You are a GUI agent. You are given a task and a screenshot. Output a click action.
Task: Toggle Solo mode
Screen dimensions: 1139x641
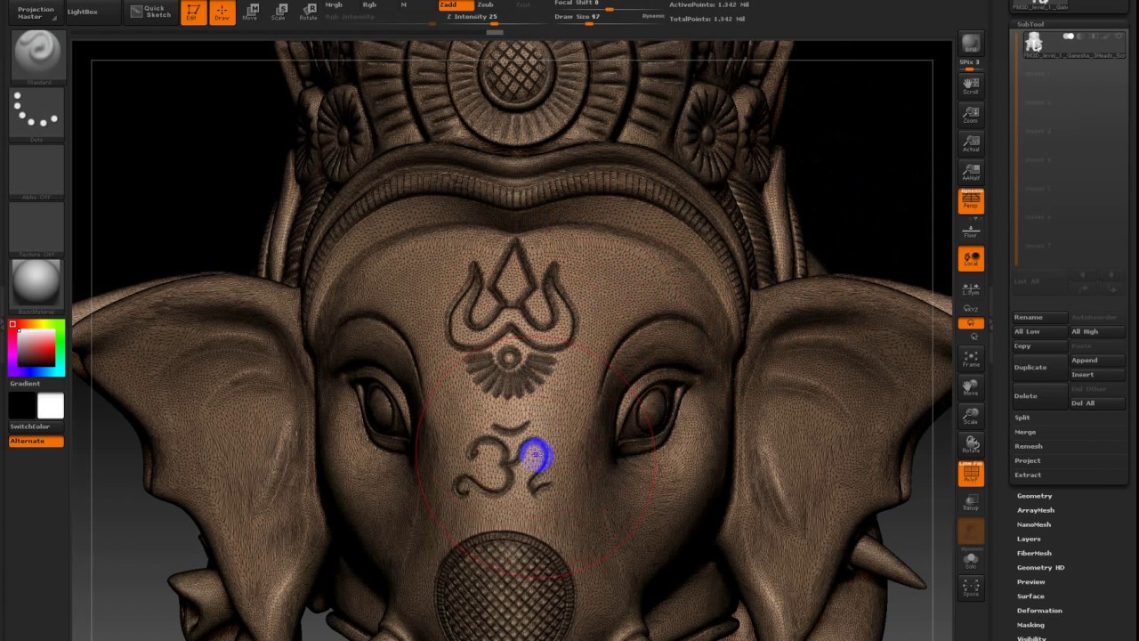971,560
